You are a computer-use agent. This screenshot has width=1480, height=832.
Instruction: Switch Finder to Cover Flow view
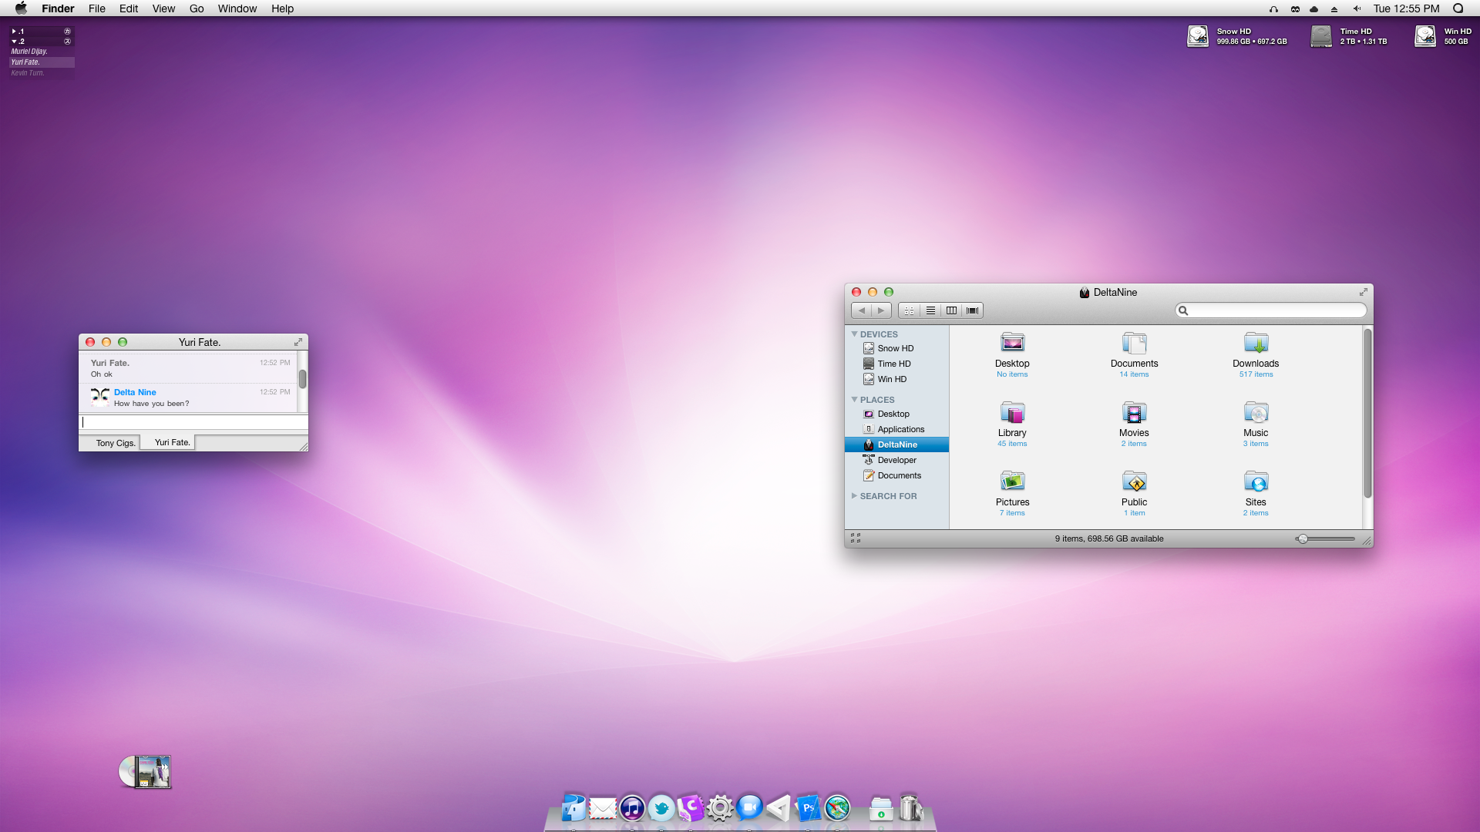pyautogui.click(x=973, y=310)
